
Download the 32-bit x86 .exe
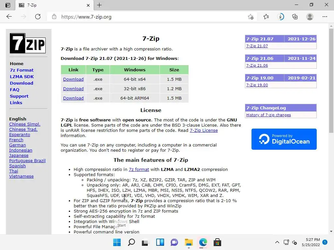pyautogui.click(x=73, y=89)
